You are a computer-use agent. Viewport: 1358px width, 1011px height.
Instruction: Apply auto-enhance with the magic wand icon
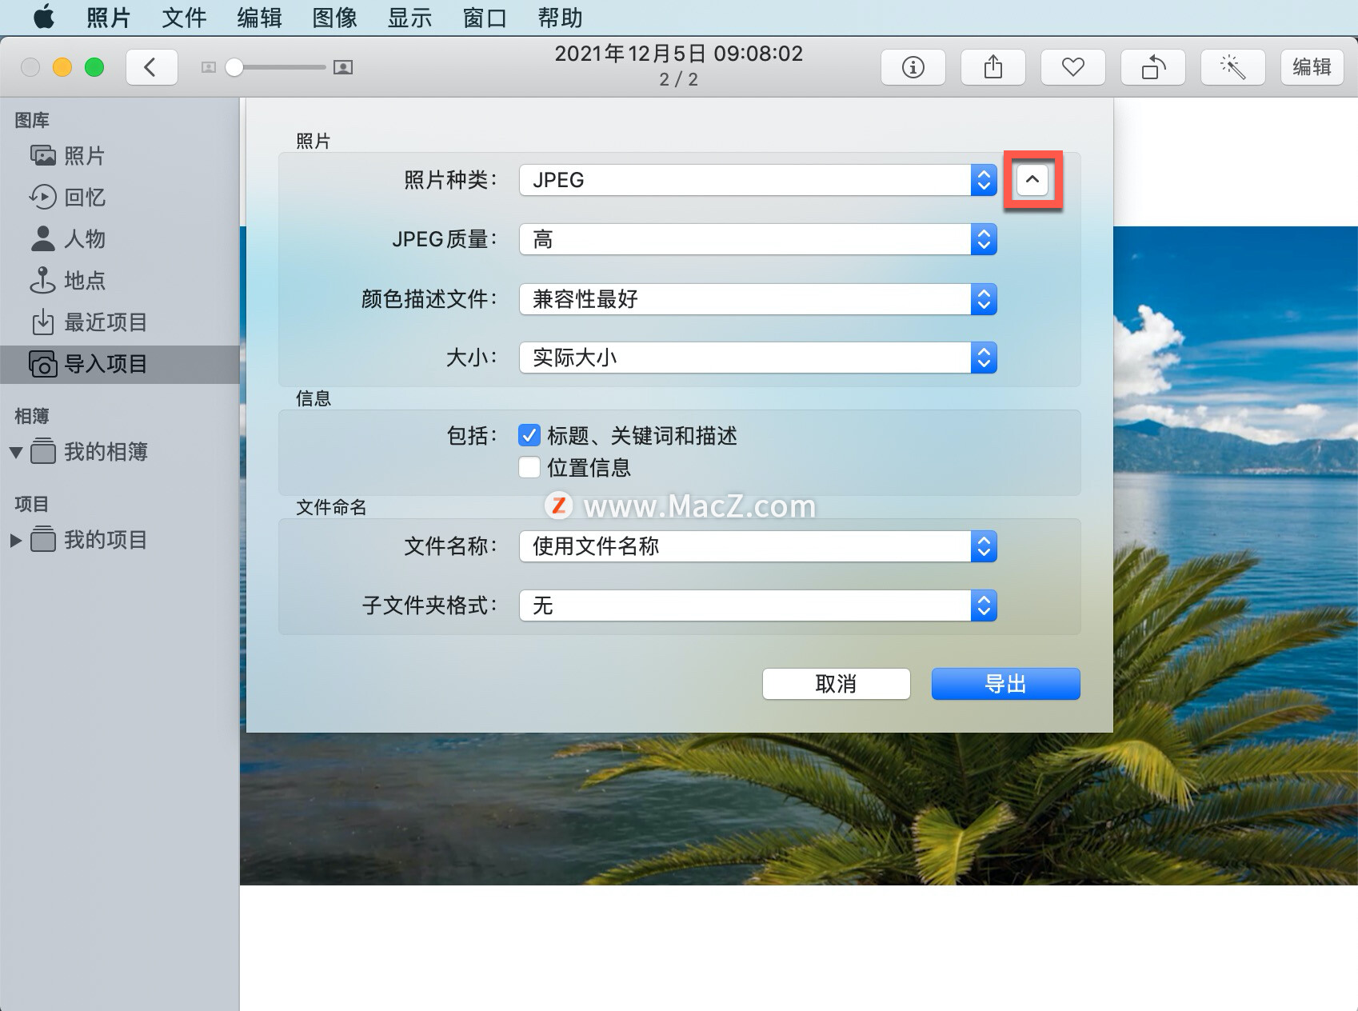pos(1232,67)
